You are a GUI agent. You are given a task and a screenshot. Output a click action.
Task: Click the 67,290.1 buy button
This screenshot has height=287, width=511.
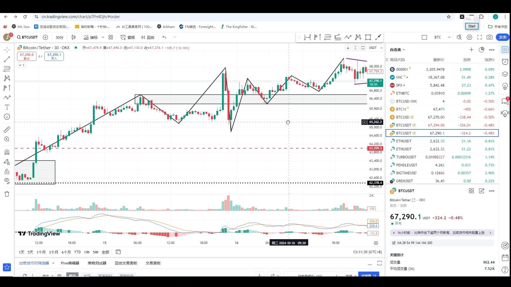[x=54, y=56]
